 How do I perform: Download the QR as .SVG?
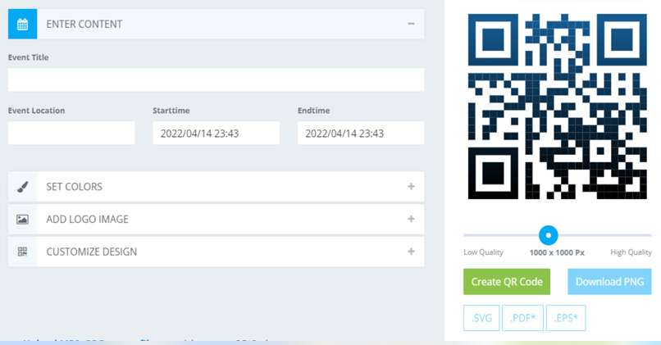(x=481, y=318)
